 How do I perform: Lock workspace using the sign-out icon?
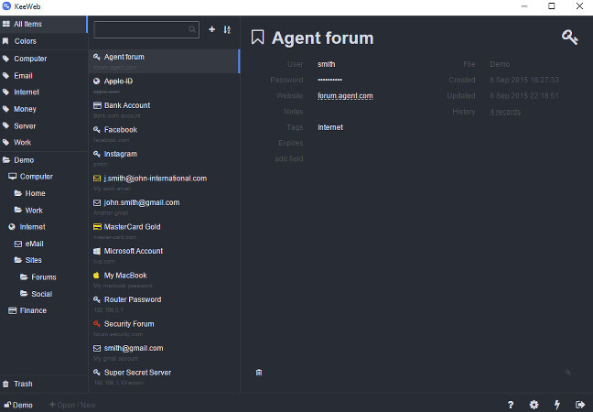click(579, 404)
